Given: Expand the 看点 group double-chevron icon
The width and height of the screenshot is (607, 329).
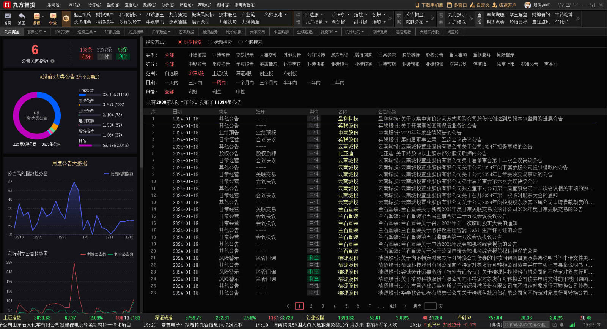Looking at the screenshot, I should click(471, 18).
